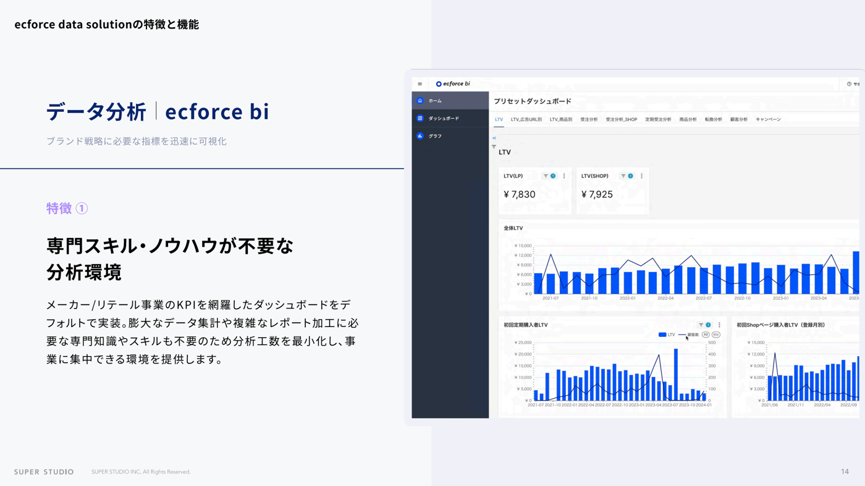The height and width of the screenshot is (486, 865).
Task: Toggle the LTV legend series
Action: click(667, 335)
